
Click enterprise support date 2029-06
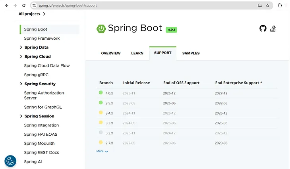tap(221, 143)
